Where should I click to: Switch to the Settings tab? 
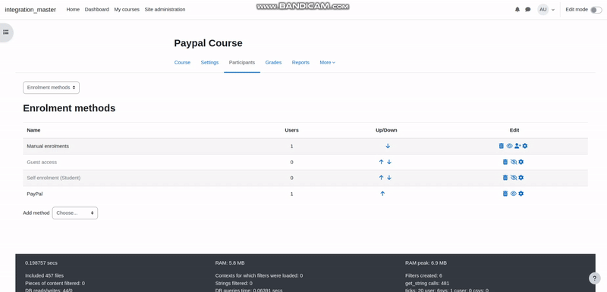point(209,63)
